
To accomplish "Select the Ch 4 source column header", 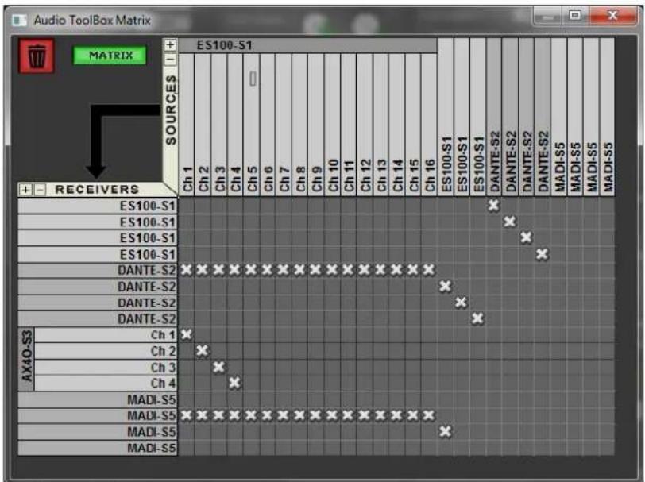I will coord(234,124).
